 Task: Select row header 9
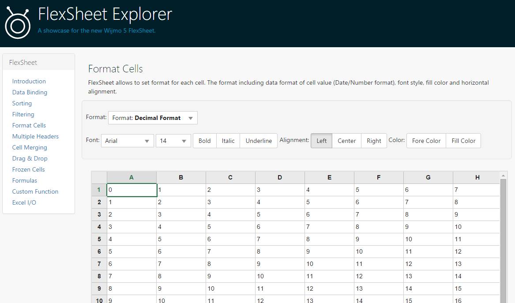(99, 288)
